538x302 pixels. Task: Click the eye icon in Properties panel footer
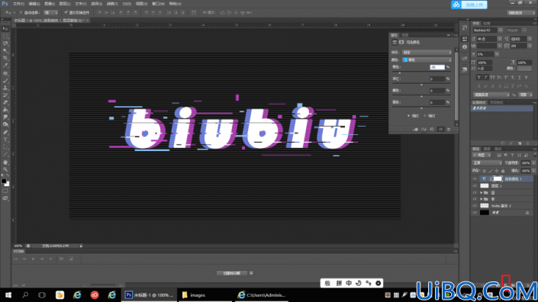pos(440,130)
